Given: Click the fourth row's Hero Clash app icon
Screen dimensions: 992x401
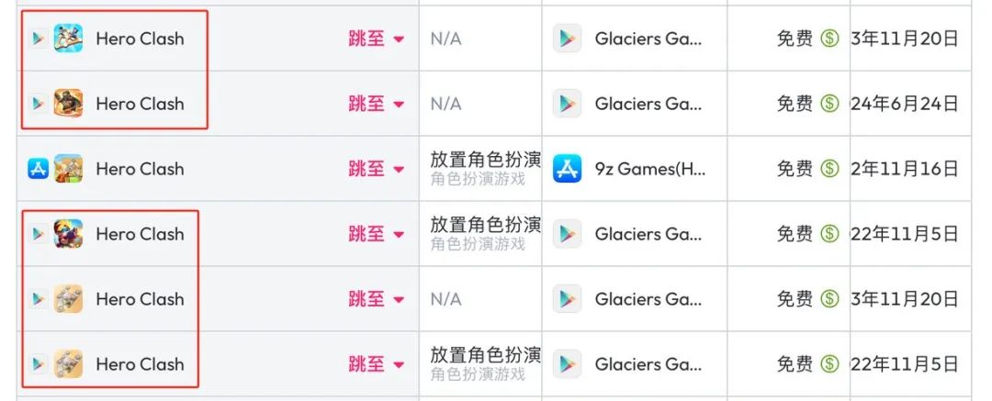Looking at the screenshot, I should click(x=68, y=234).
